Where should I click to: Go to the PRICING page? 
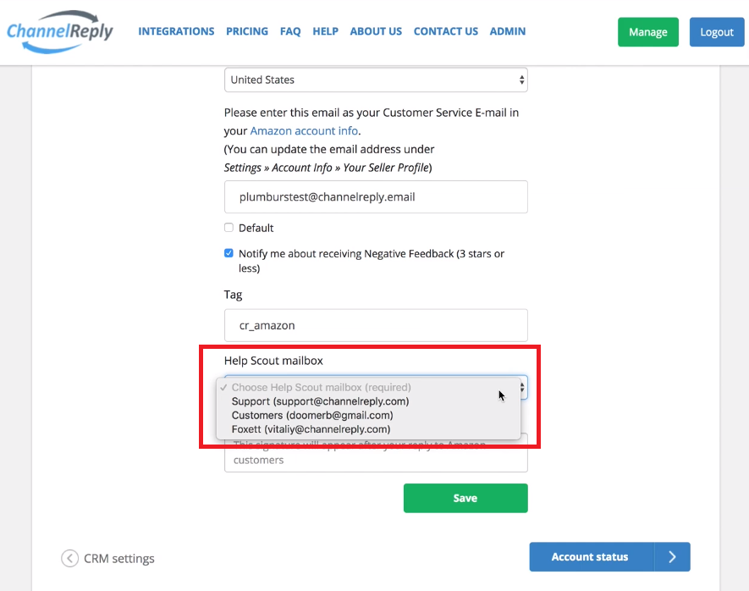[247, 31]
